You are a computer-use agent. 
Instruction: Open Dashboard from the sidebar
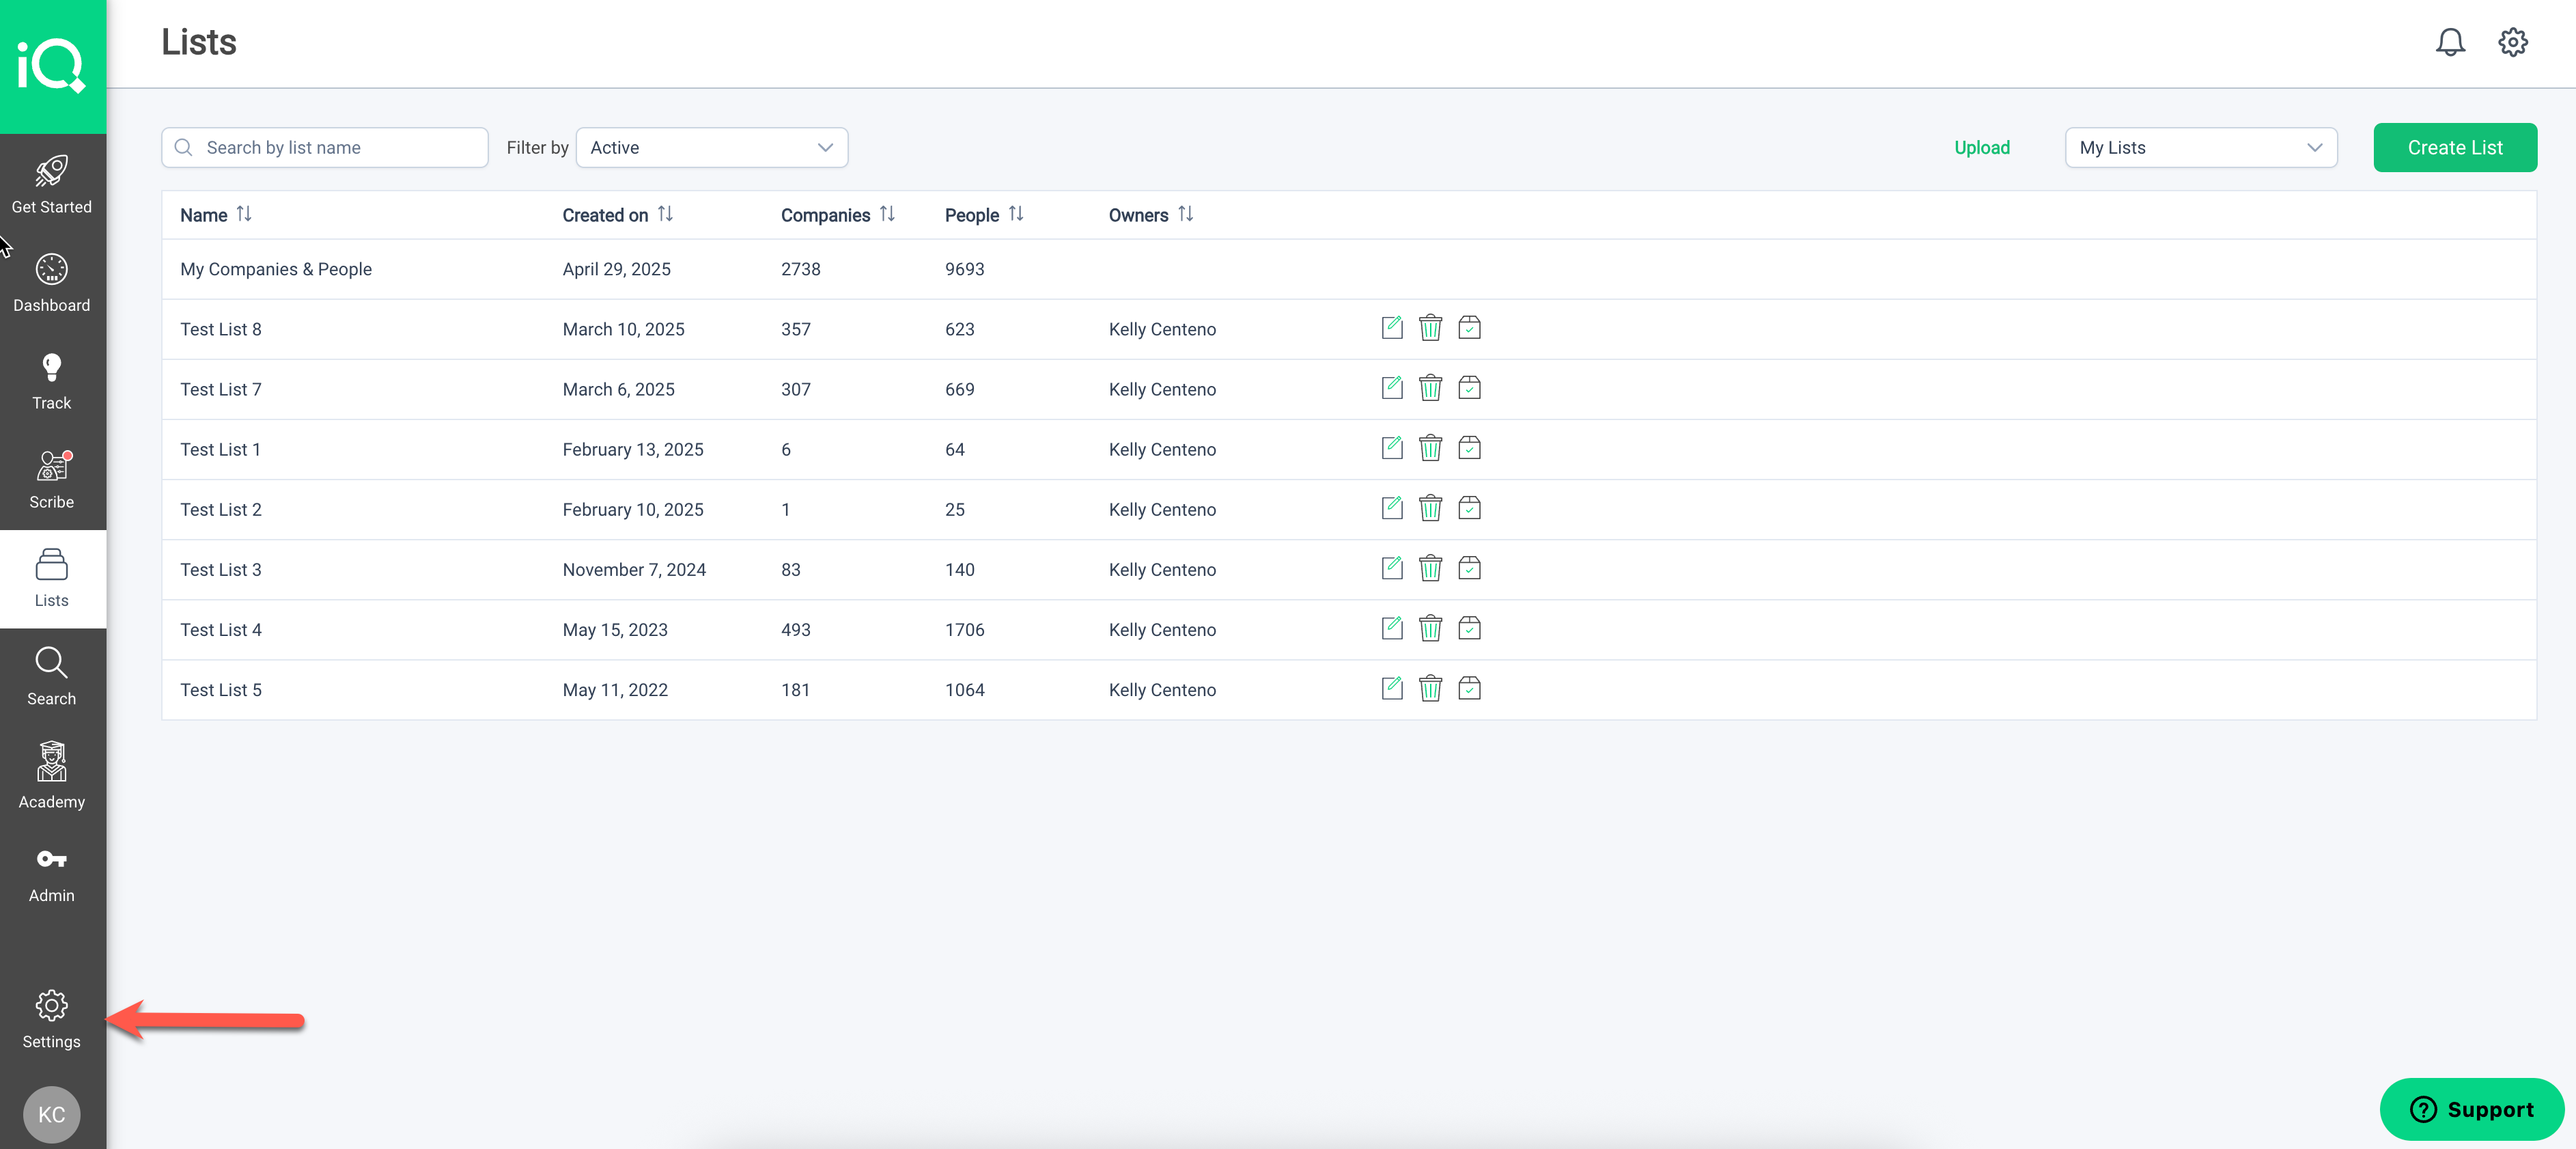52,283
